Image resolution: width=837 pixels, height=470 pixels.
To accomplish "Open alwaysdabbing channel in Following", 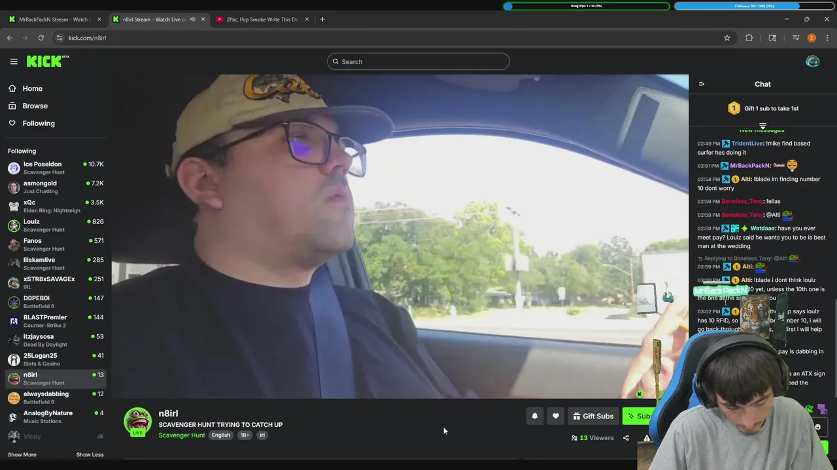I will coord(55,398).
